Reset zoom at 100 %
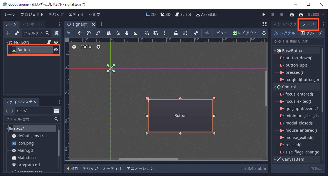 pos(86,47)
